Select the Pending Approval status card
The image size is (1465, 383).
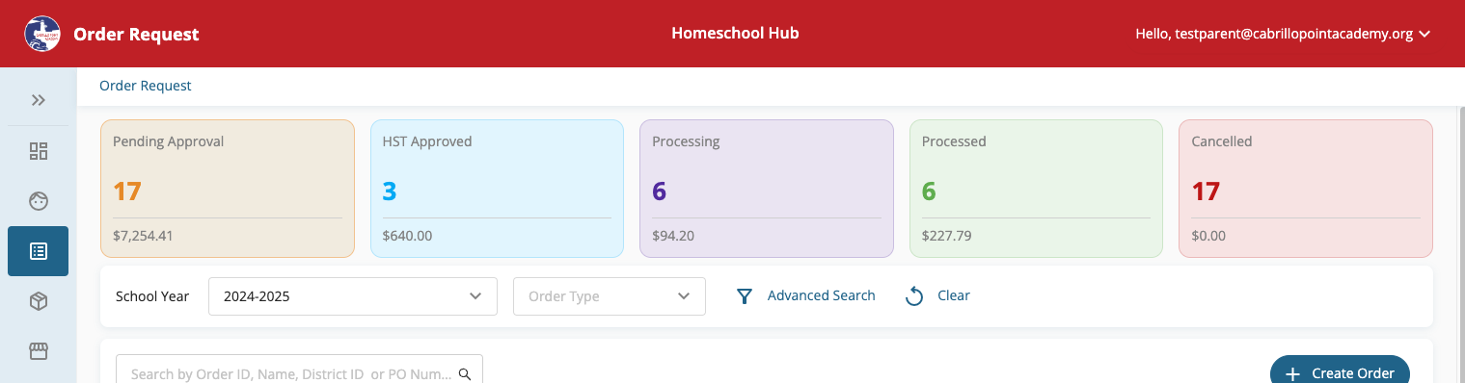[228, 189]
